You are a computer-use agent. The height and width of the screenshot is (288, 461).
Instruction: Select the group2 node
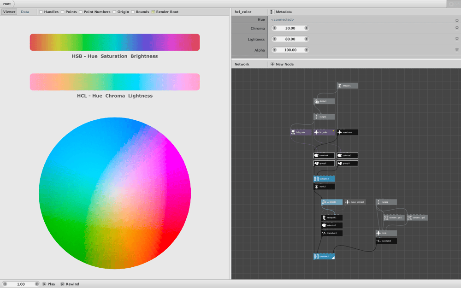[324, 163]
